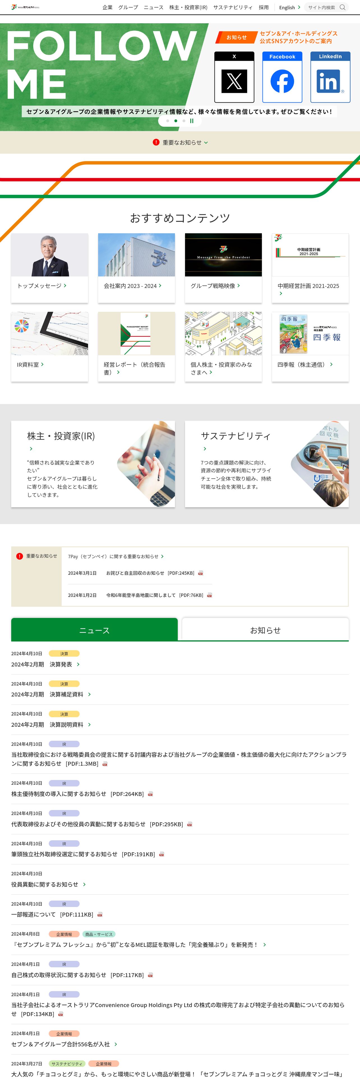Open 中期経営計画 2021-2025 card

coord(310,268)
